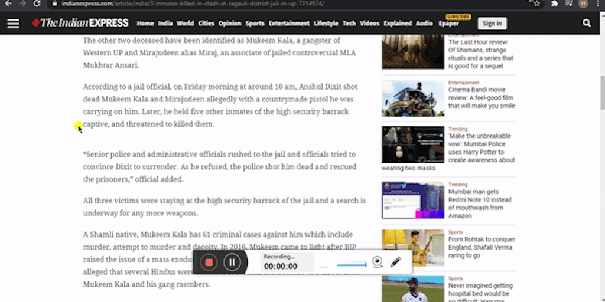Open Cinema Bandi movie review article

pos(482,98)
